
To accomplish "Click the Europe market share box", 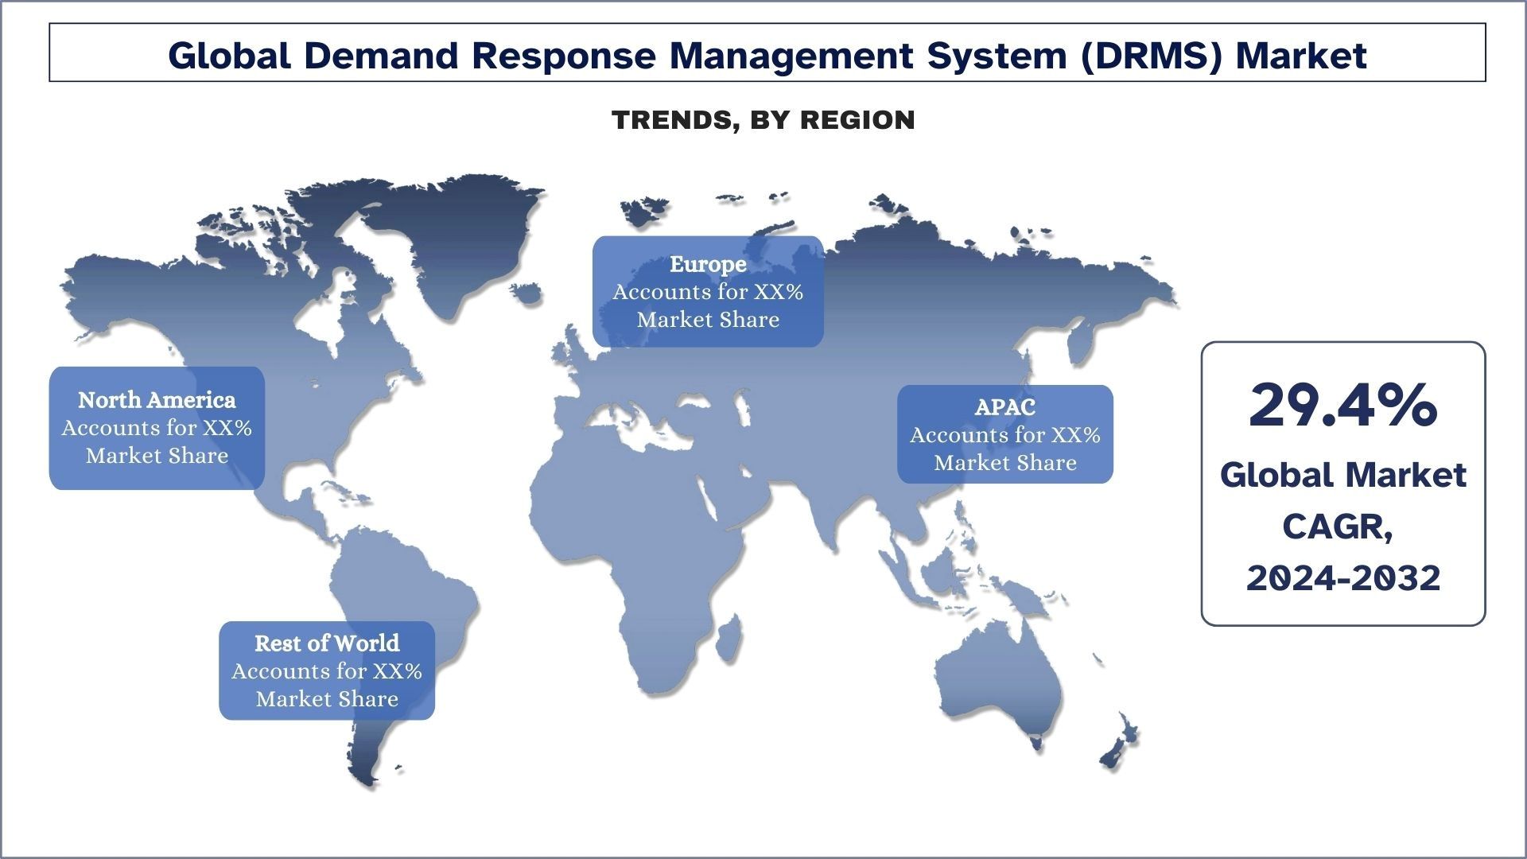I will (x=708, y=292).
